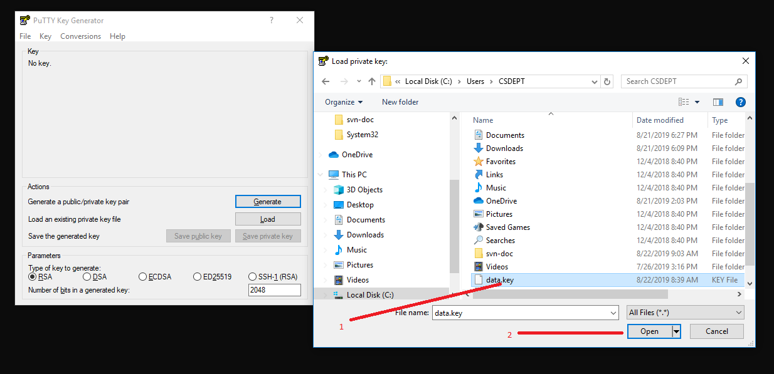Viewport: 774px width, 374px height.
Task: Click the Forward arrow in the file dialog
Action: pyautogui.click(x=344, y=81)
